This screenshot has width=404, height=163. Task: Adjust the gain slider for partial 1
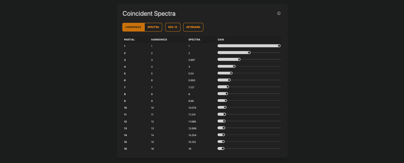pos(279,46)
